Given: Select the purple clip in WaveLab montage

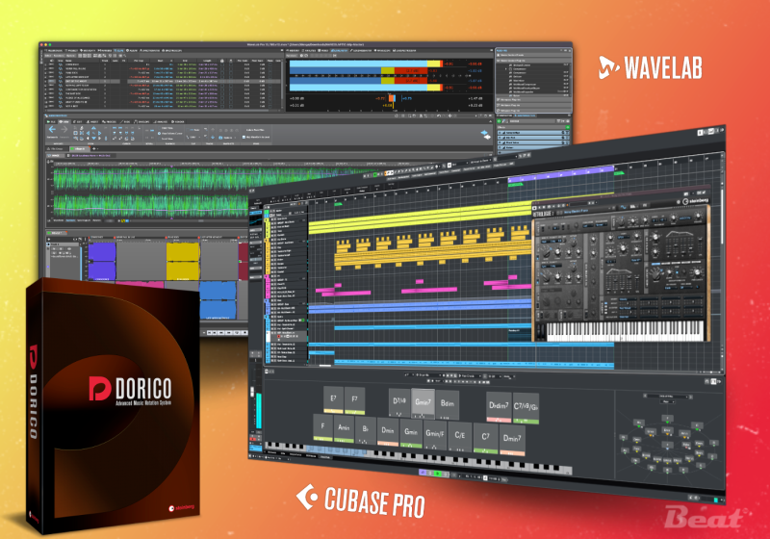Looking at the screenshot, I should pos(102,261).
